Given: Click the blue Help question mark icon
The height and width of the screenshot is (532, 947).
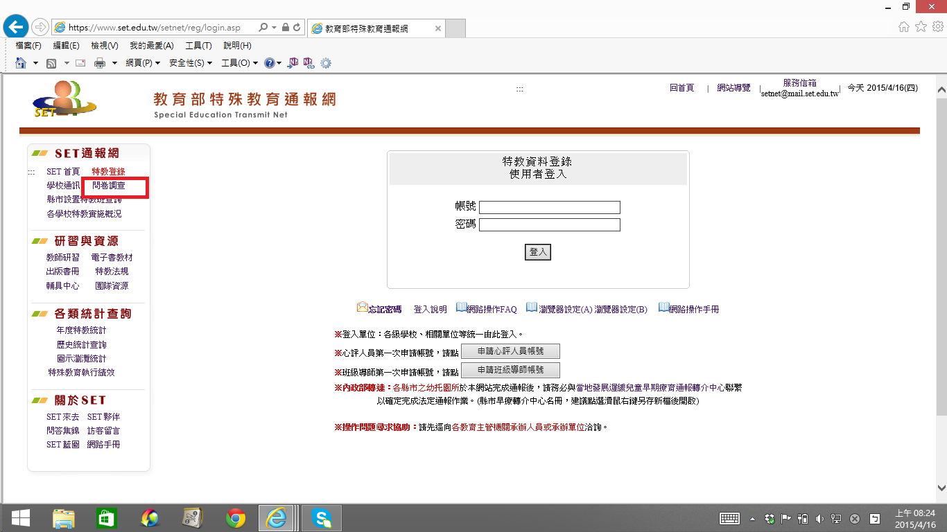Looking at the screenshot, I should [270, 63].
